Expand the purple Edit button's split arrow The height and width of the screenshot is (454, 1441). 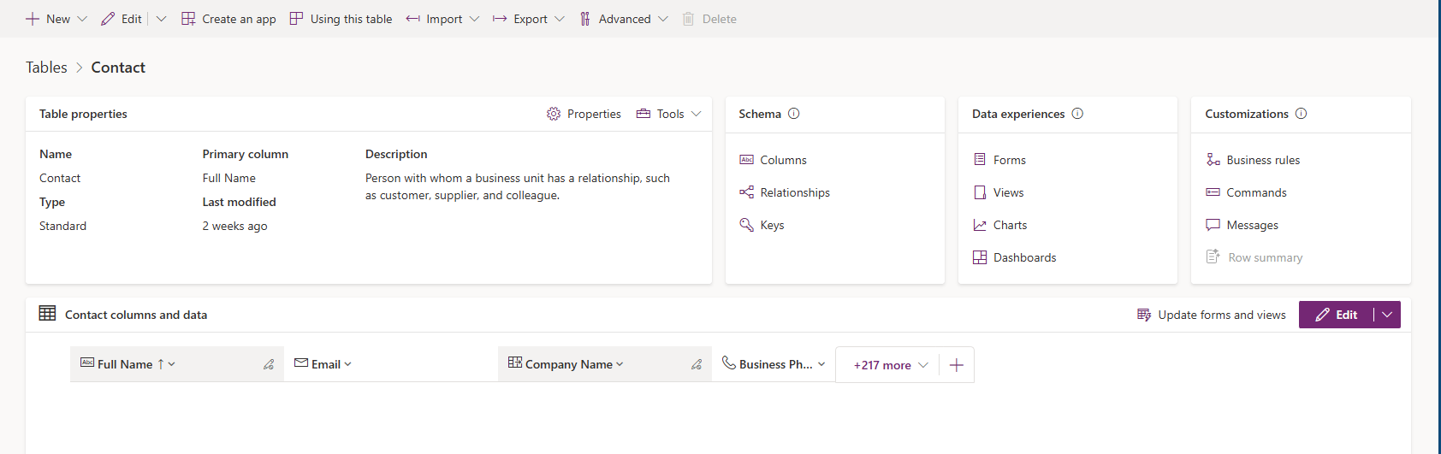tap(1387, 315)
